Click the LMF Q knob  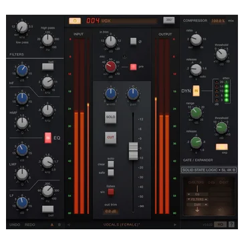22,174
